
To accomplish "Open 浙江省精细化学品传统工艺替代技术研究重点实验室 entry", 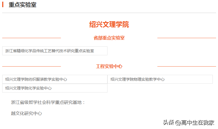I will 50,51.
